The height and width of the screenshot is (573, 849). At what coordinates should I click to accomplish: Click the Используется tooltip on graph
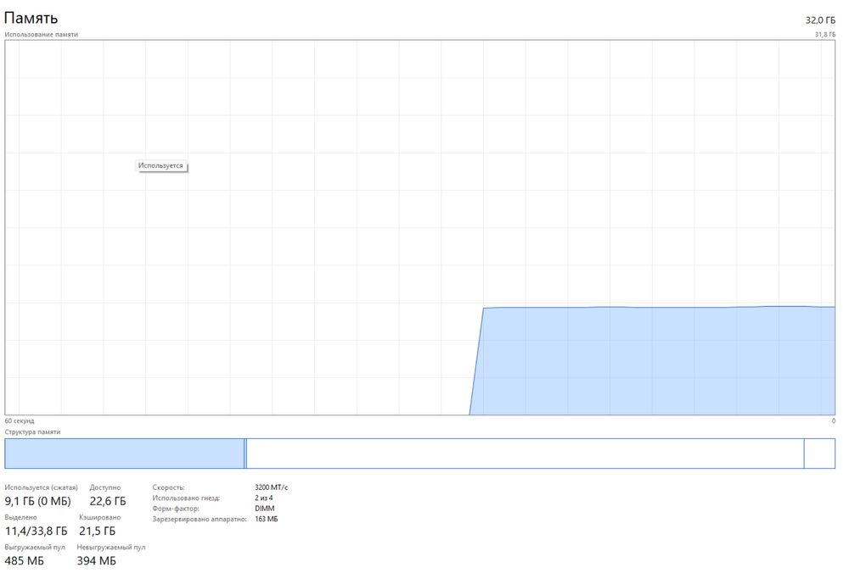(x=160, y=166)
